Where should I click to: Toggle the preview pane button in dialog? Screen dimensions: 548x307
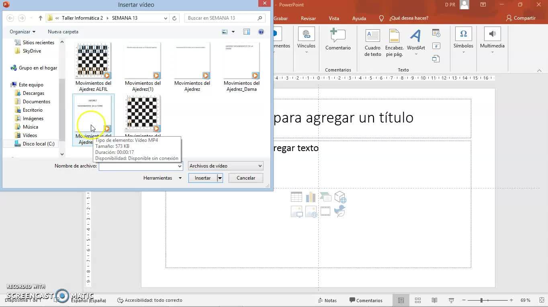247,32
